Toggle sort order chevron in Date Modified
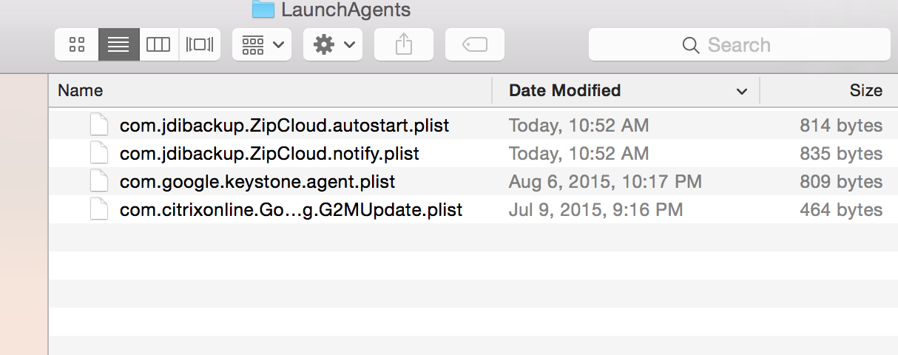The image size is (898, 355). (741, 92)
